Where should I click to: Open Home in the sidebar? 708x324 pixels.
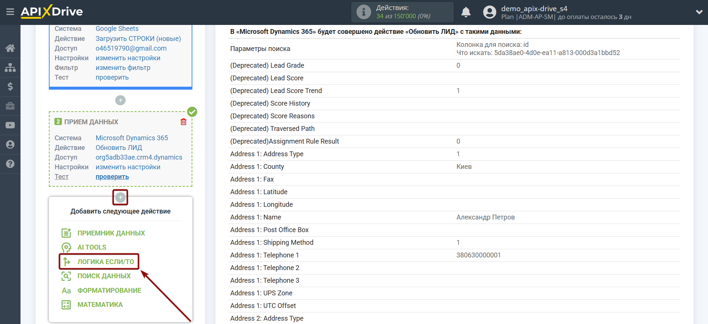[x=10, y=48]
